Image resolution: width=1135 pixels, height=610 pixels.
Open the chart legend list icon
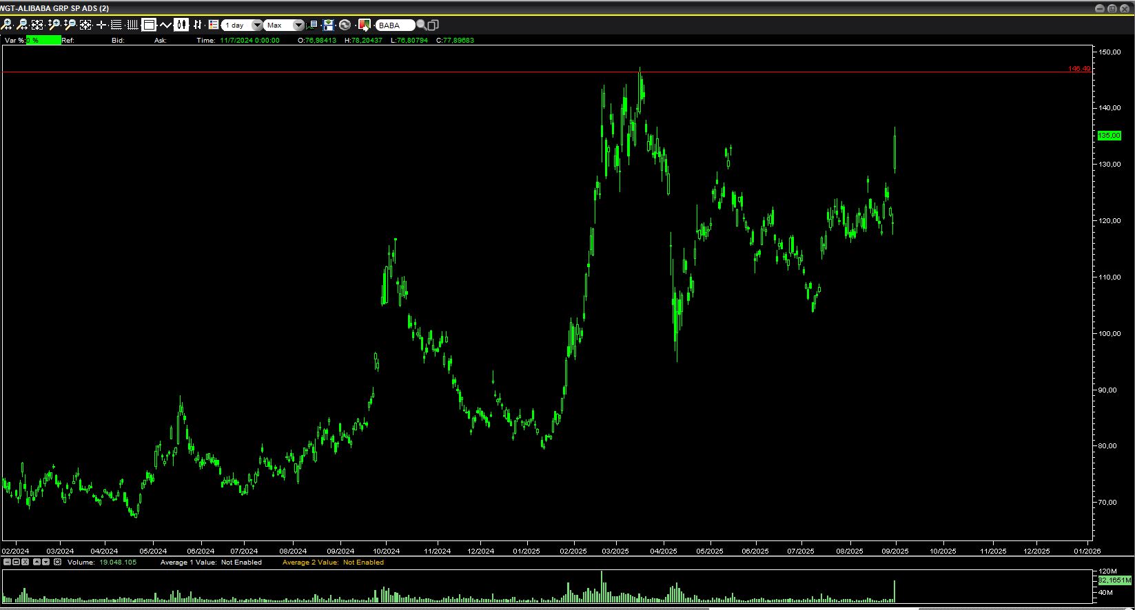[x=213, y=25]
